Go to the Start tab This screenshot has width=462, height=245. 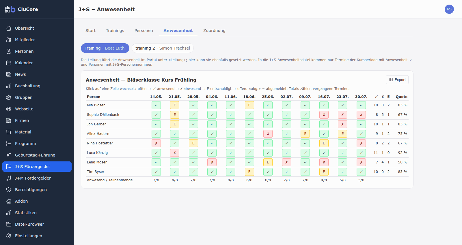90,31
